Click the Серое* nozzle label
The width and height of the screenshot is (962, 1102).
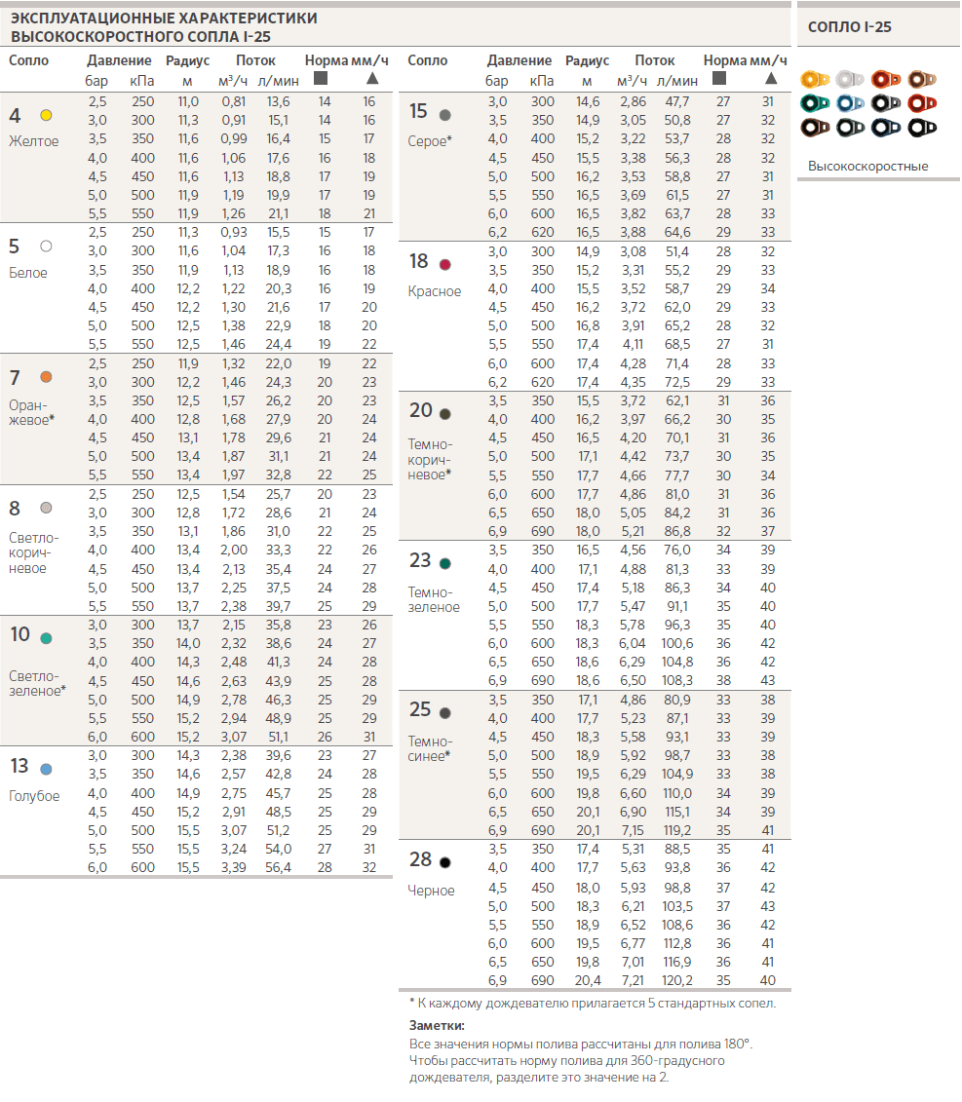(x=431, y=141)
